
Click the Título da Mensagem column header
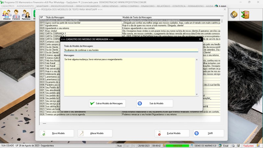click(83, 17)
